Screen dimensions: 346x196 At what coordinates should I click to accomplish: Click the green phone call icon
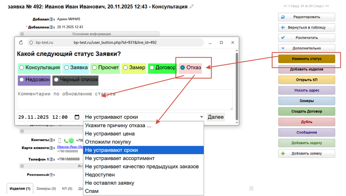pyautogui.click(x=66, y=141)
